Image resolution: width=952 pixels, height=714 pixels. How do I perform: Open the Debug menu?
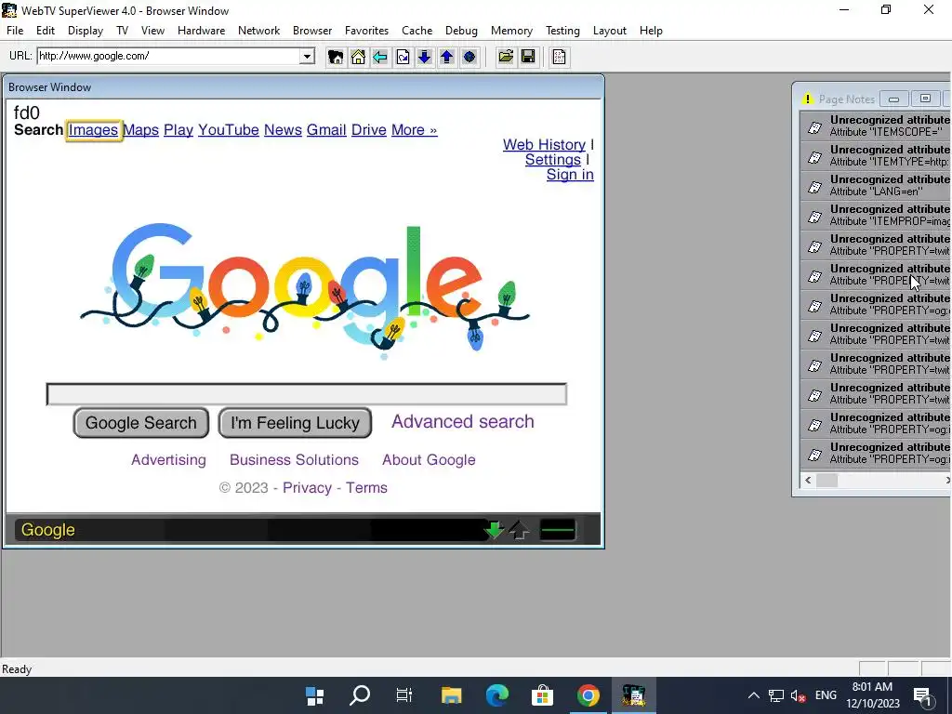coord(461,31)
